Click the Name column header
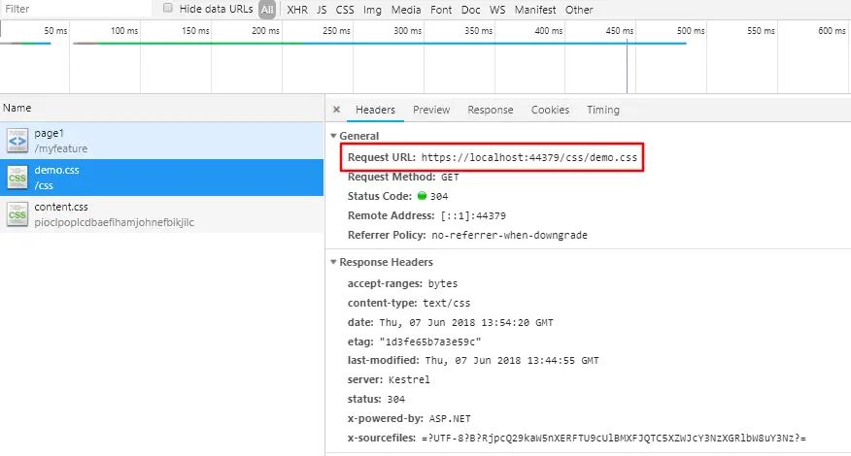This screenshot has height=456, width=851. click(162, 108)
